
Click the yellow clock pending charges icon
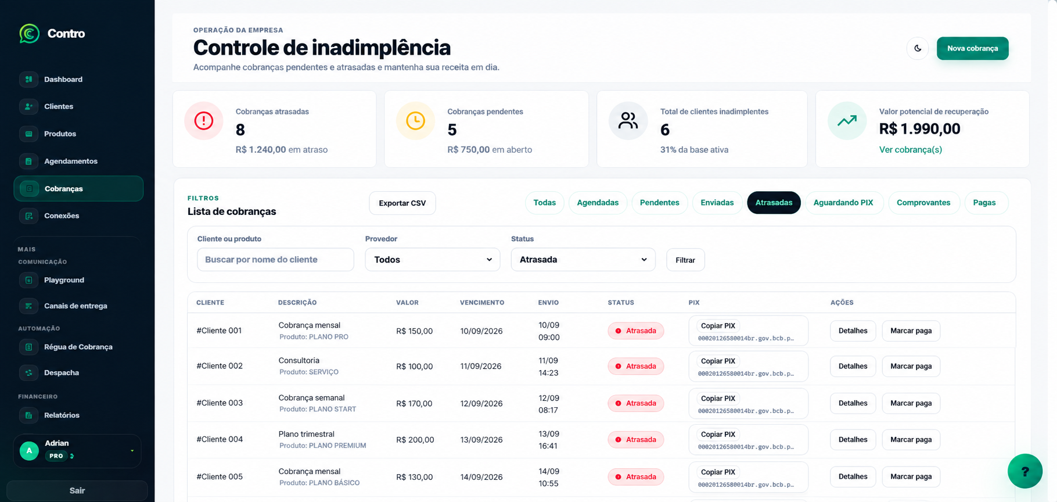[x=415, y=121]
